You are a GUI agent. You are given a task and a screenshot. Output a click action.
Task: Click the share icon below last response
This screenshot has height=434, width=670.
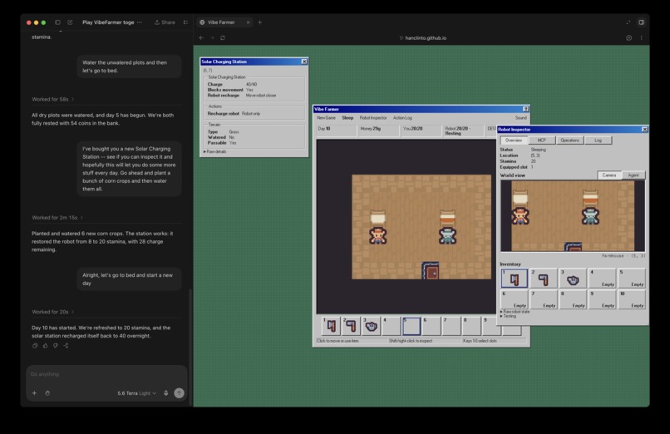coord(66,346)
